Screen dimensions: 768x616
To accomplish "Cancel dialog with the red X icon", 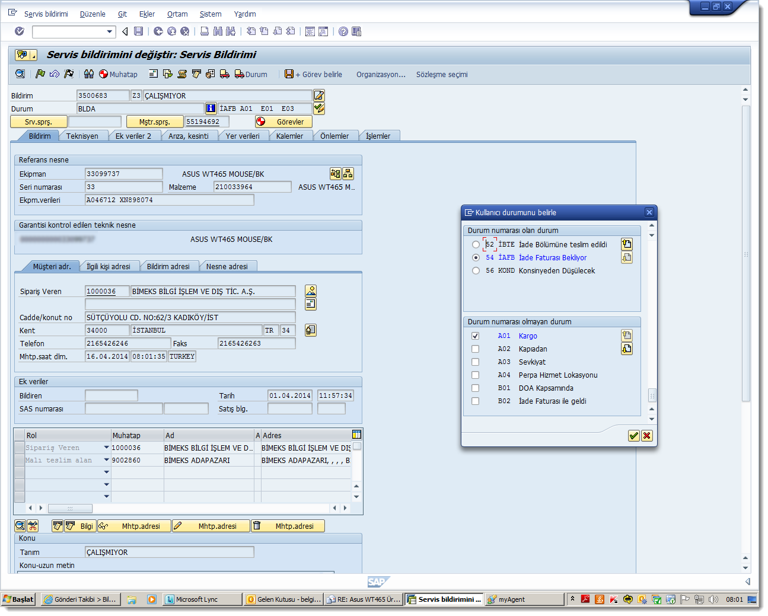I will tap(646, 436).
